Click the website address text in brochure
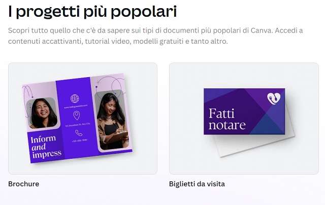This screenshot has width=325, height=205. pyautogui.click(x=76, y=107)
